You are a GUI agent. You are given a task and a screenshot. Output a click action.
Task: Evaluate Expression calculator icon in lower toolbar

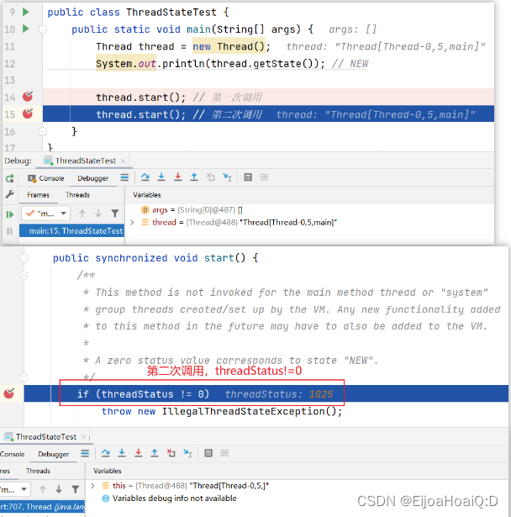click(x=208, y=453)
